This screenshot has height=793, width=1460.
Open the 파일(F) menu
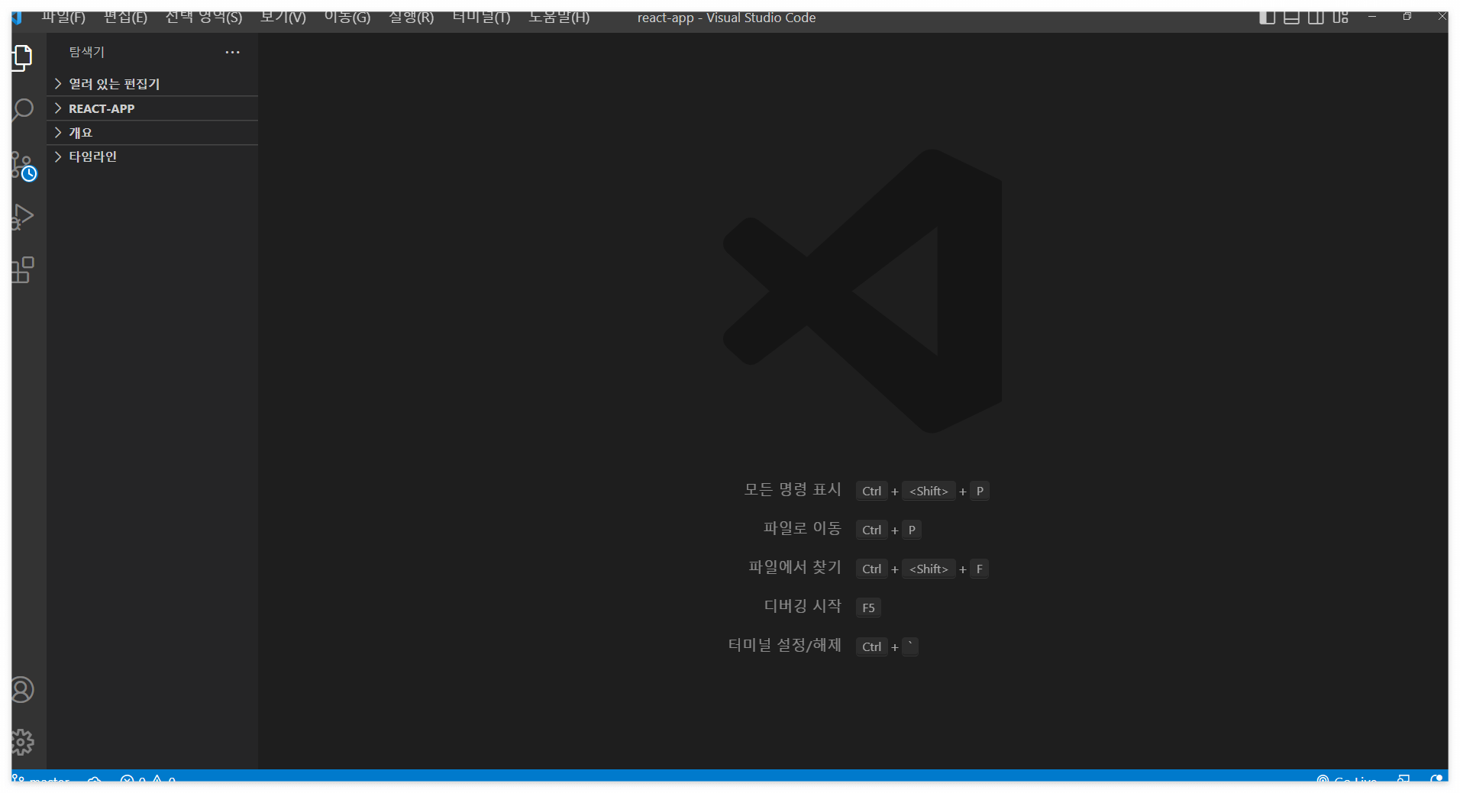63,18
